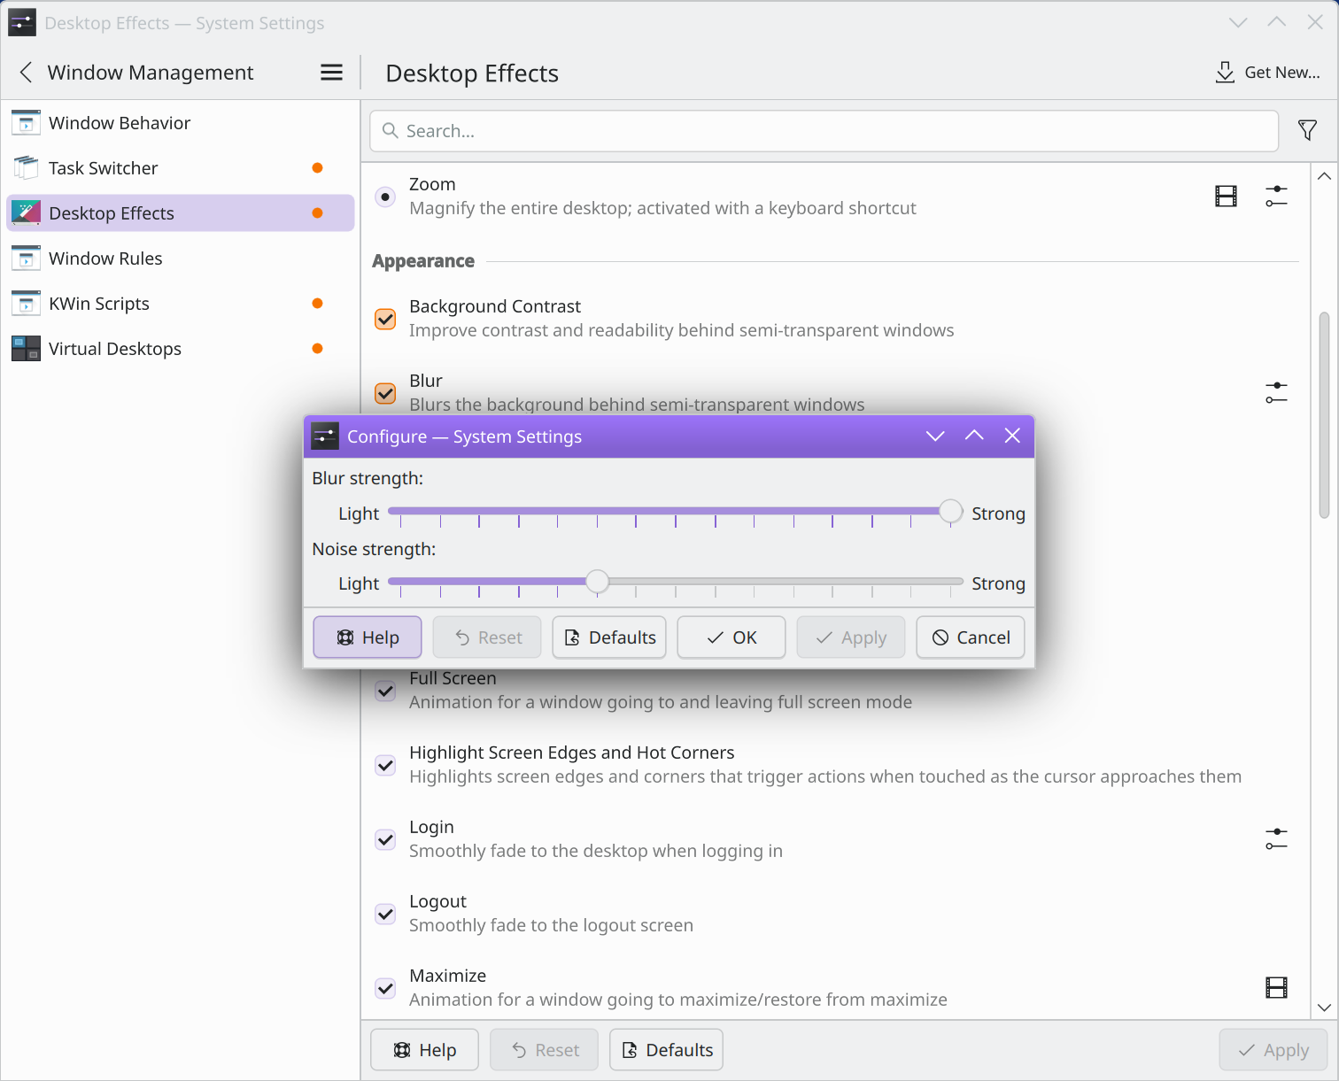Click Reset in the Configure dialog
1339x1081 pixels.
click(487, 637)
